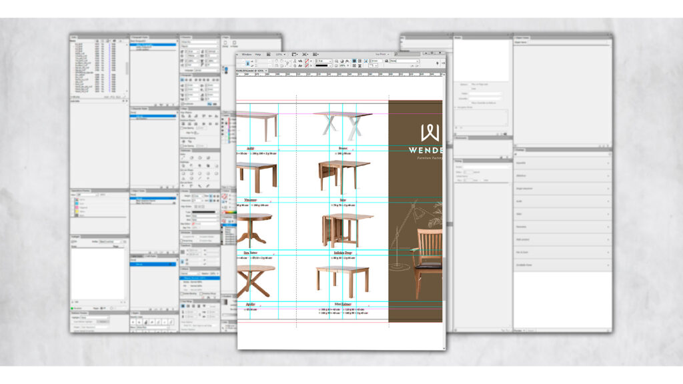This screenshot has width=683, height=384.
Task: Select Wrap Around Object Shape in Text Wrap
Action: point(194,305)
